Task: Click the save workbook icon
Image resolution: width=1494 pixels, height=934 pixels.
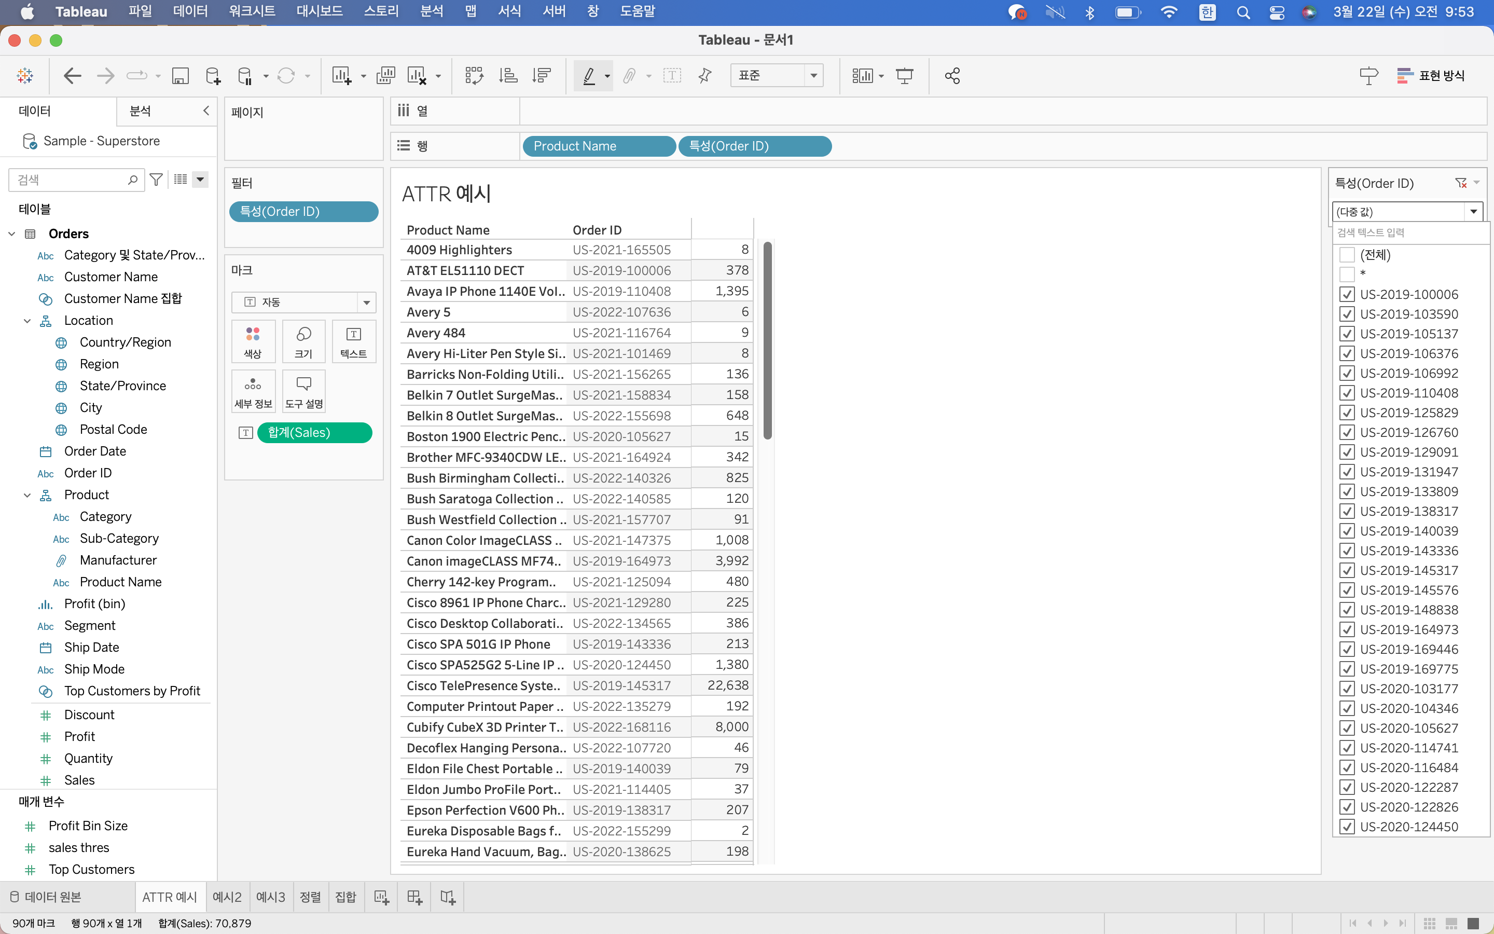Action: tap(179, 75)
